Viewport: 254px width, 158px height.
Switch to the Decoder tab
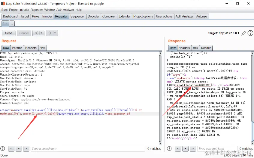[93, 16]
